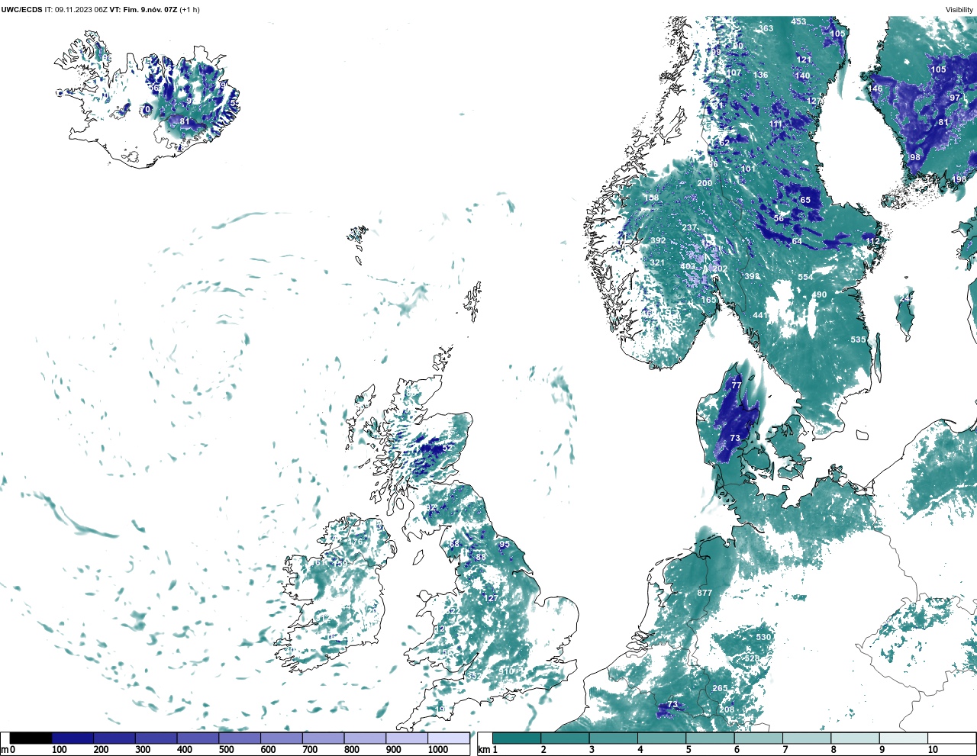
Task: Click the 453 value label
Action: (798, 21)
